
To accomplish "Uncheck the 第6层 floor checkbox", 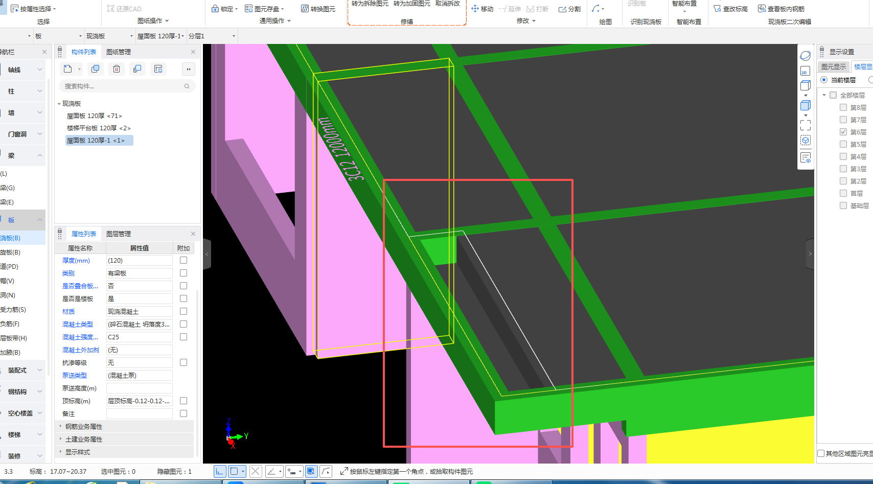I will pos(843,132).
